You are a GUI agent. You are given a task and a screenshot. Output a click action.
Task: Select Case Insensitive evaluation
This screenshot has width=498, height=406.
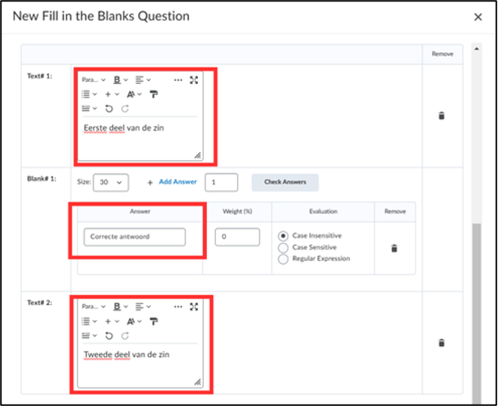point(283,236)
